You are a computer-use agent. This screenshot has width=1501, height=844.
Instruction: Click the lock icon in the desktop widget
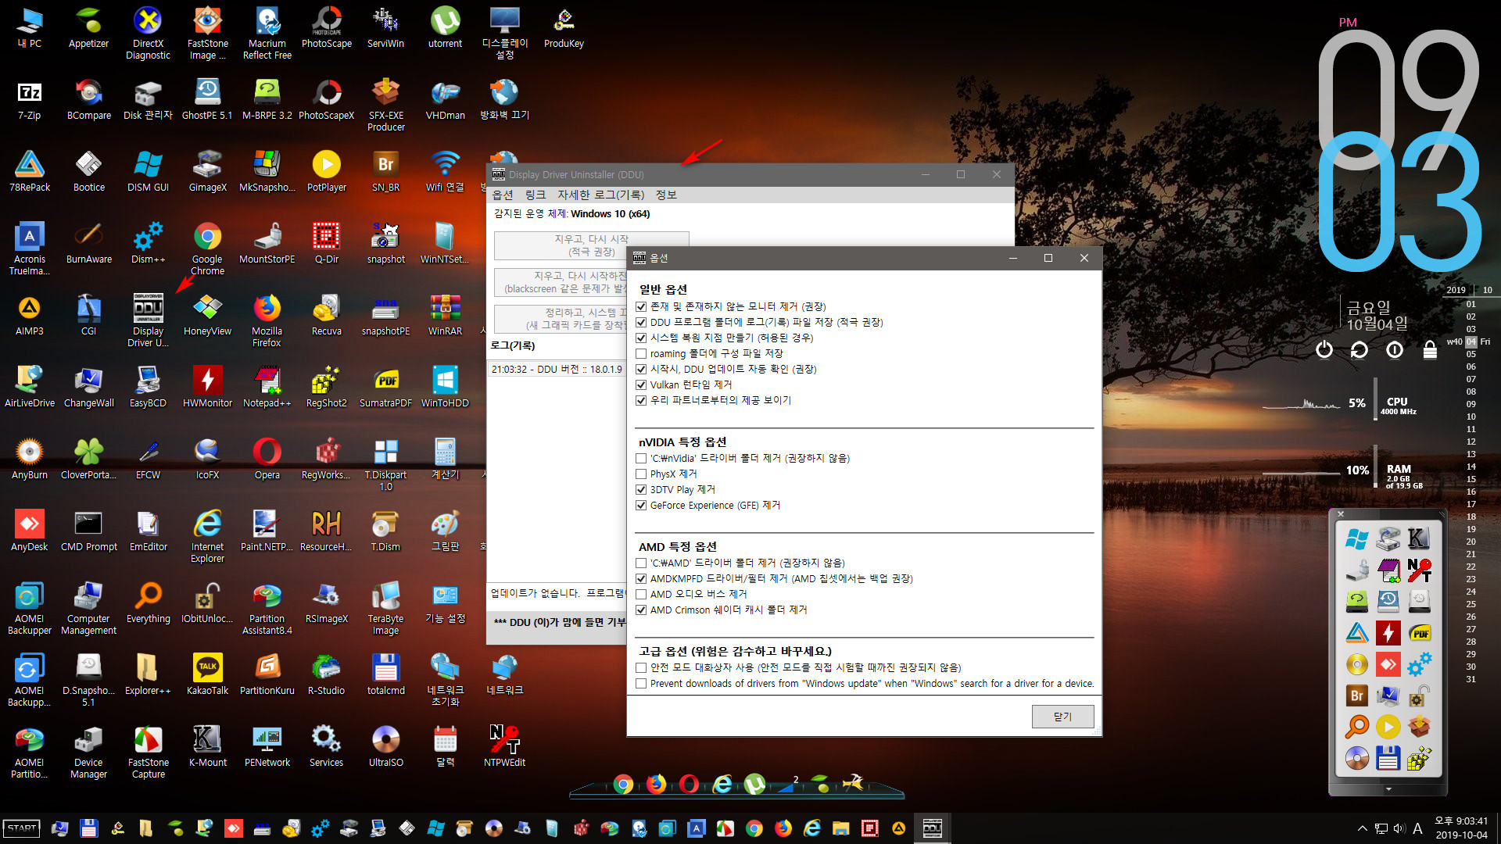click(1430, 349)
